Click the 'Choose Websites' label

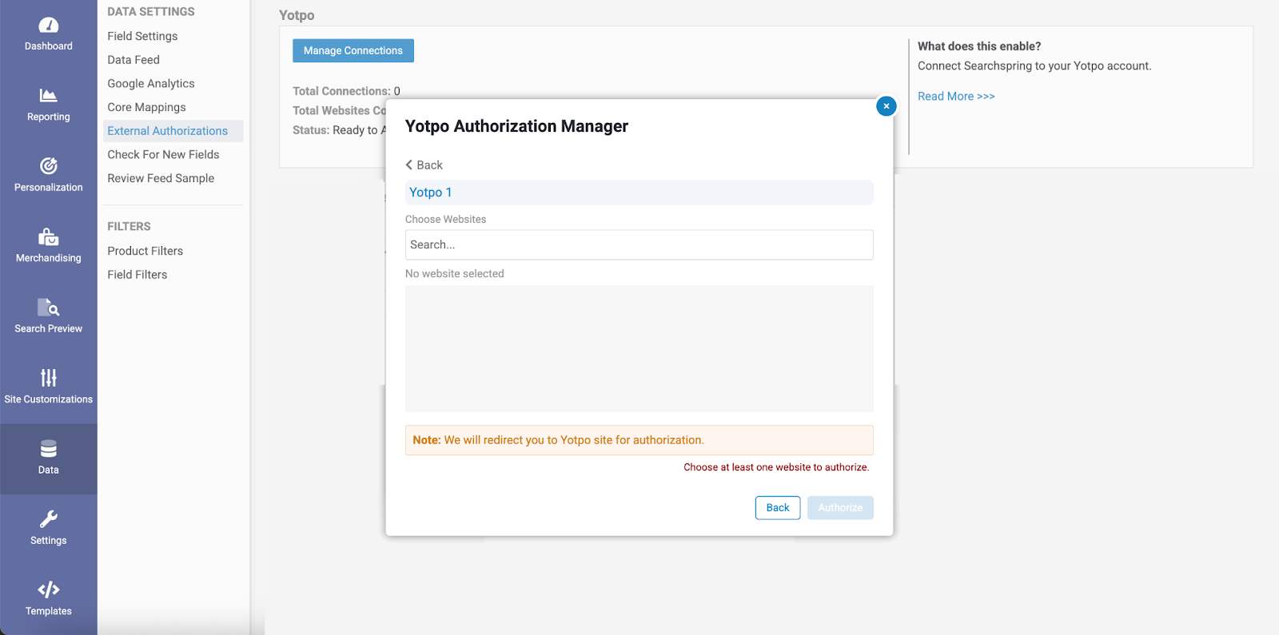(x=445, y=220)
